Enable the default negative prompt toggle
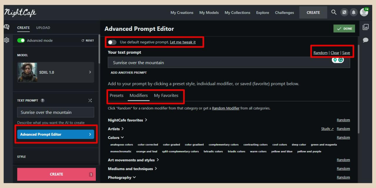Viewport: 376px width, 188px height. click(112, 42)
